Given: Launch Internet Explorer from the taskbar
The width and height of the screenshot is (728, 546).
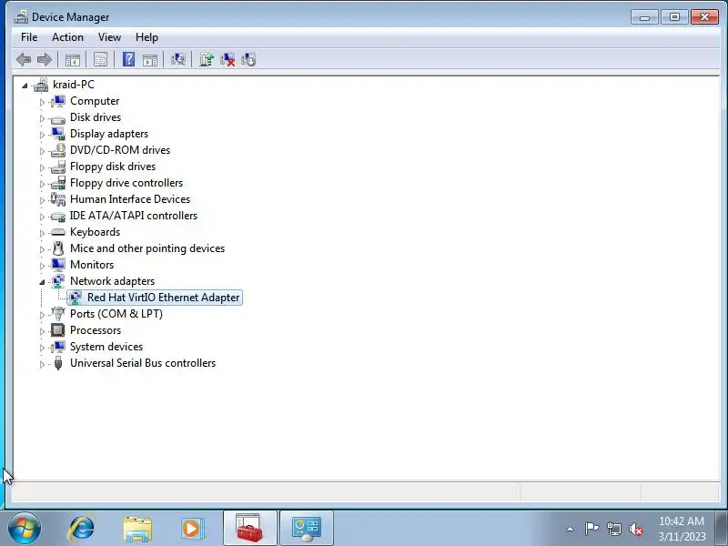Looking at the screenshot, I should (82, 529).
